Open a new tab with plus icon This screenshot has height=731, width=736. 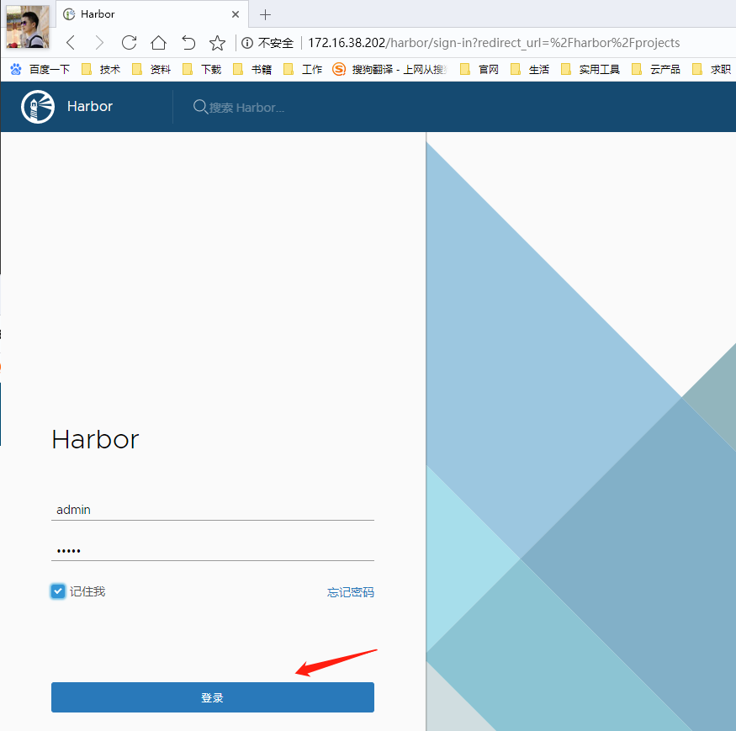click(265, 14)
